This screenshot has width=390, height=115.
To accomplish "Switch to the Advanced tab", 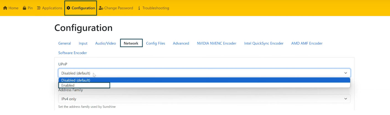I will 181,44.
